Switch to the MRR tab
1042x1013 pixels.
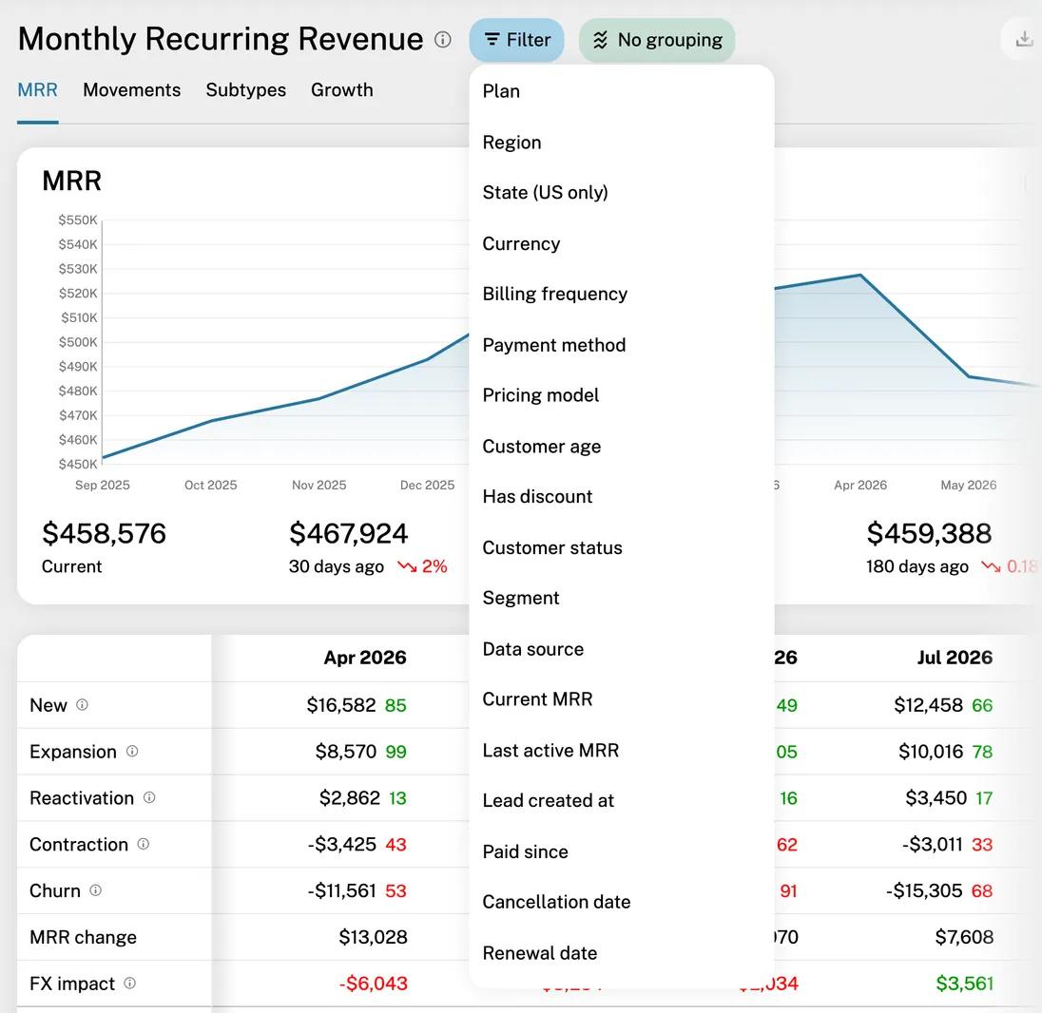coord(38,90)
